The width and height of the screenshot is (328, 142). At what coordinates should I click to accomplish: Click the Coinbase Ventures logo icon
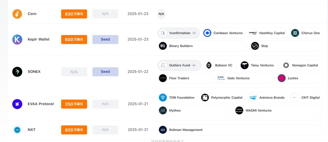point(207,33)
